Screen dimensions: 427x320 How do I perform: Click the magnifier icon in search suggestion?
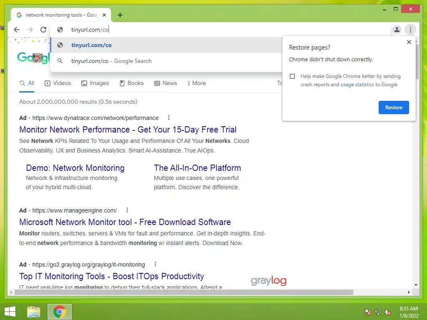[60, 61]
